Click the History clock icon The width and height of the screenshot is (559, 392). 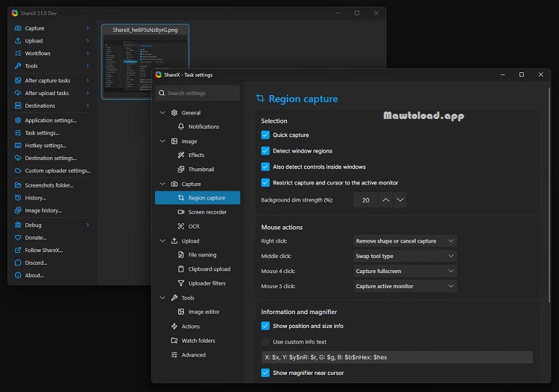18,198
